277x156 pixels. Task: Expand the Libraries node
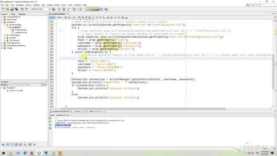(x=5, y=38)
